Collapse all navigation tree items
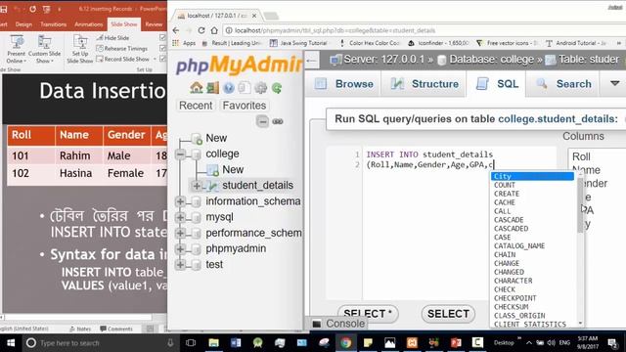Screen dimensions: 626x352 click(x=262, y=121)
